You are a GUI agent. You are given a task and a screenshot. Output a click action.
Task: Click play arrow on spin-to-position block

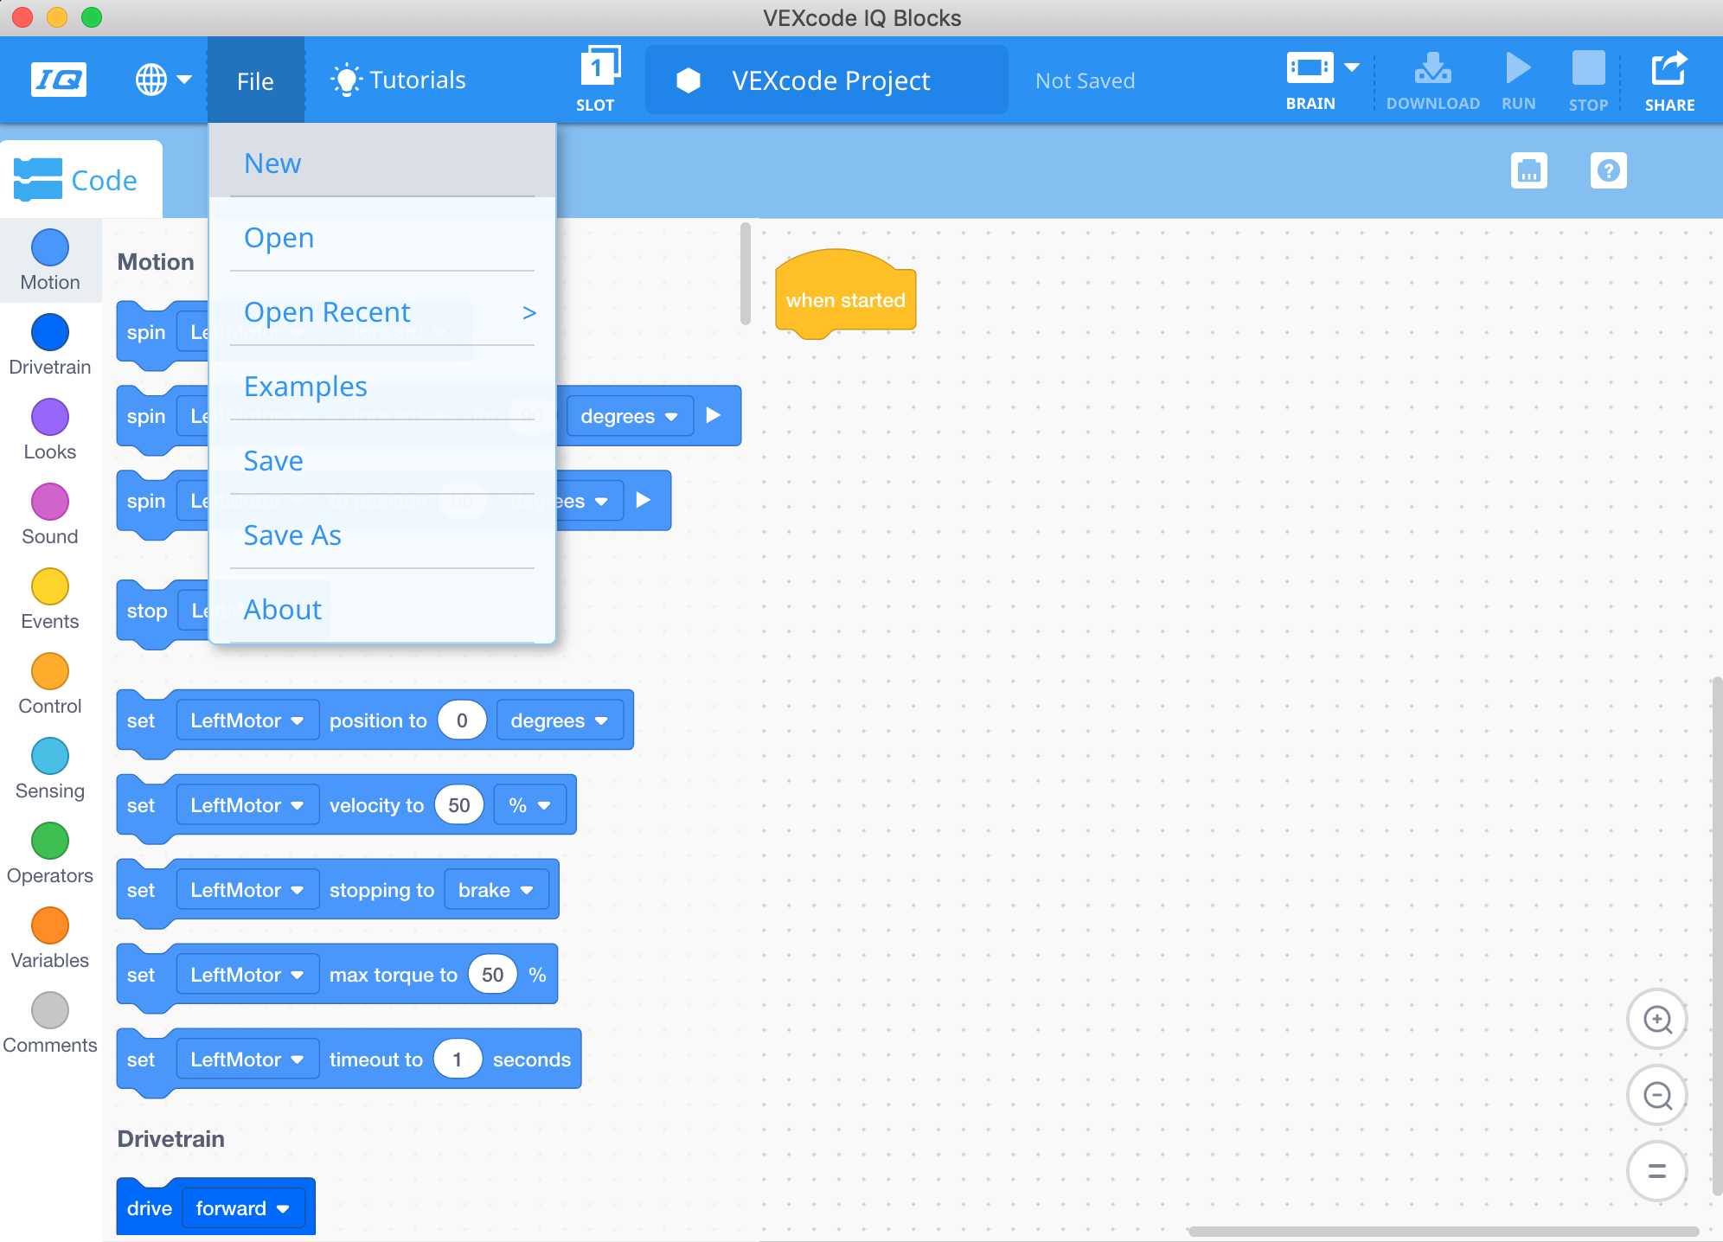tap(643, 500)
